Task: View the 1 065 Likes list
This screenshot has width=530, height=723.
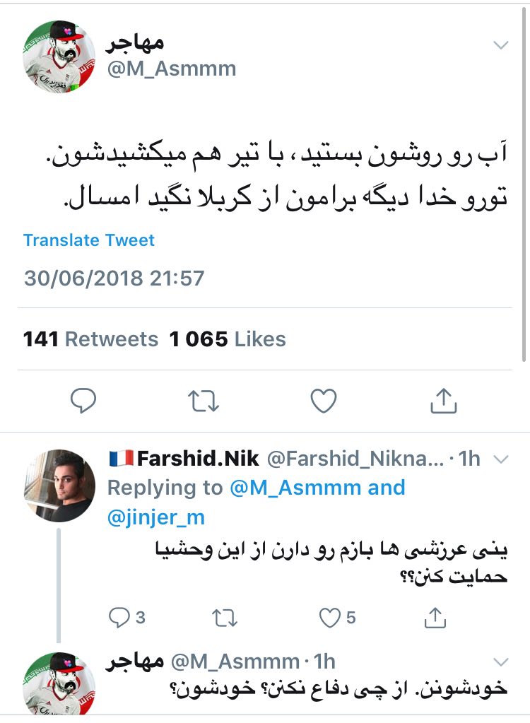Action: 228,339
